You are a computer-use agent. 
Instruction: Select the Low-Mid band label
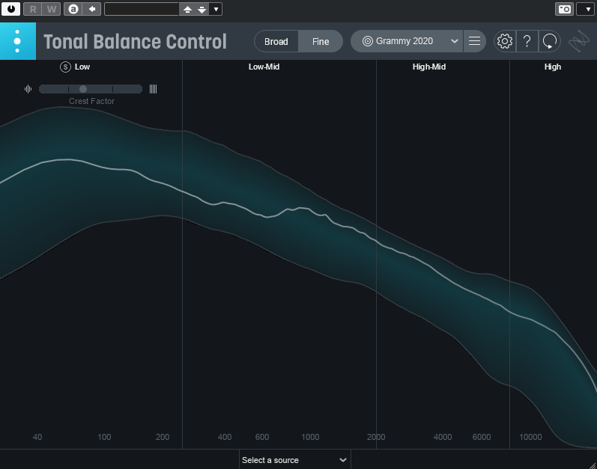[264, 67]
